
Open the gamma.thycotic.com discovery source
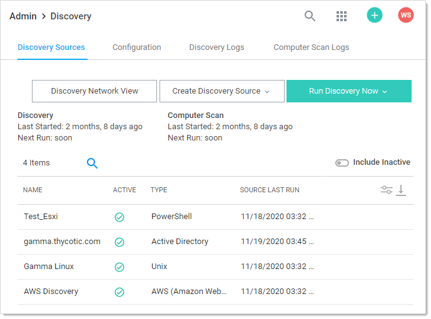coord(62,242)
